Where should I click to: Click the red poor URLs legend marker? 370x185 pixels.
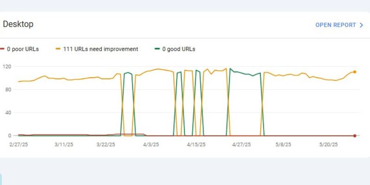coord(2,49)
